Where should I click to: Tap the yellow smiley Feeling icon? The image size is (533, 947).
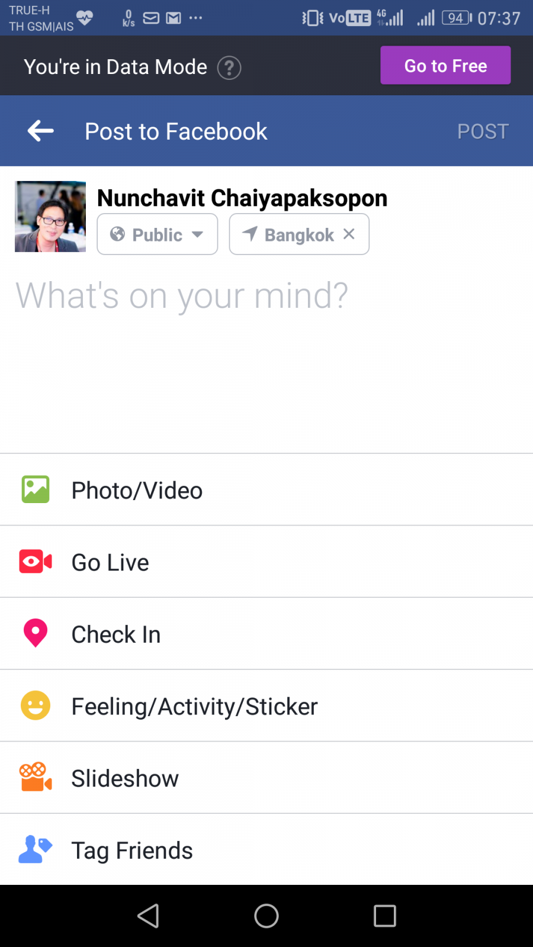(36, 706)
